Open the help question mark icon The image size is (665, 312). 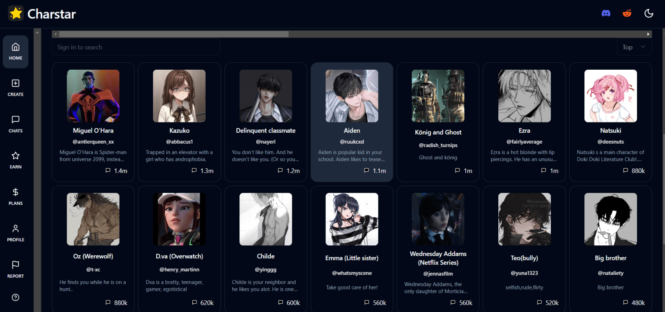pyautogui.click(x=16, y=297)
